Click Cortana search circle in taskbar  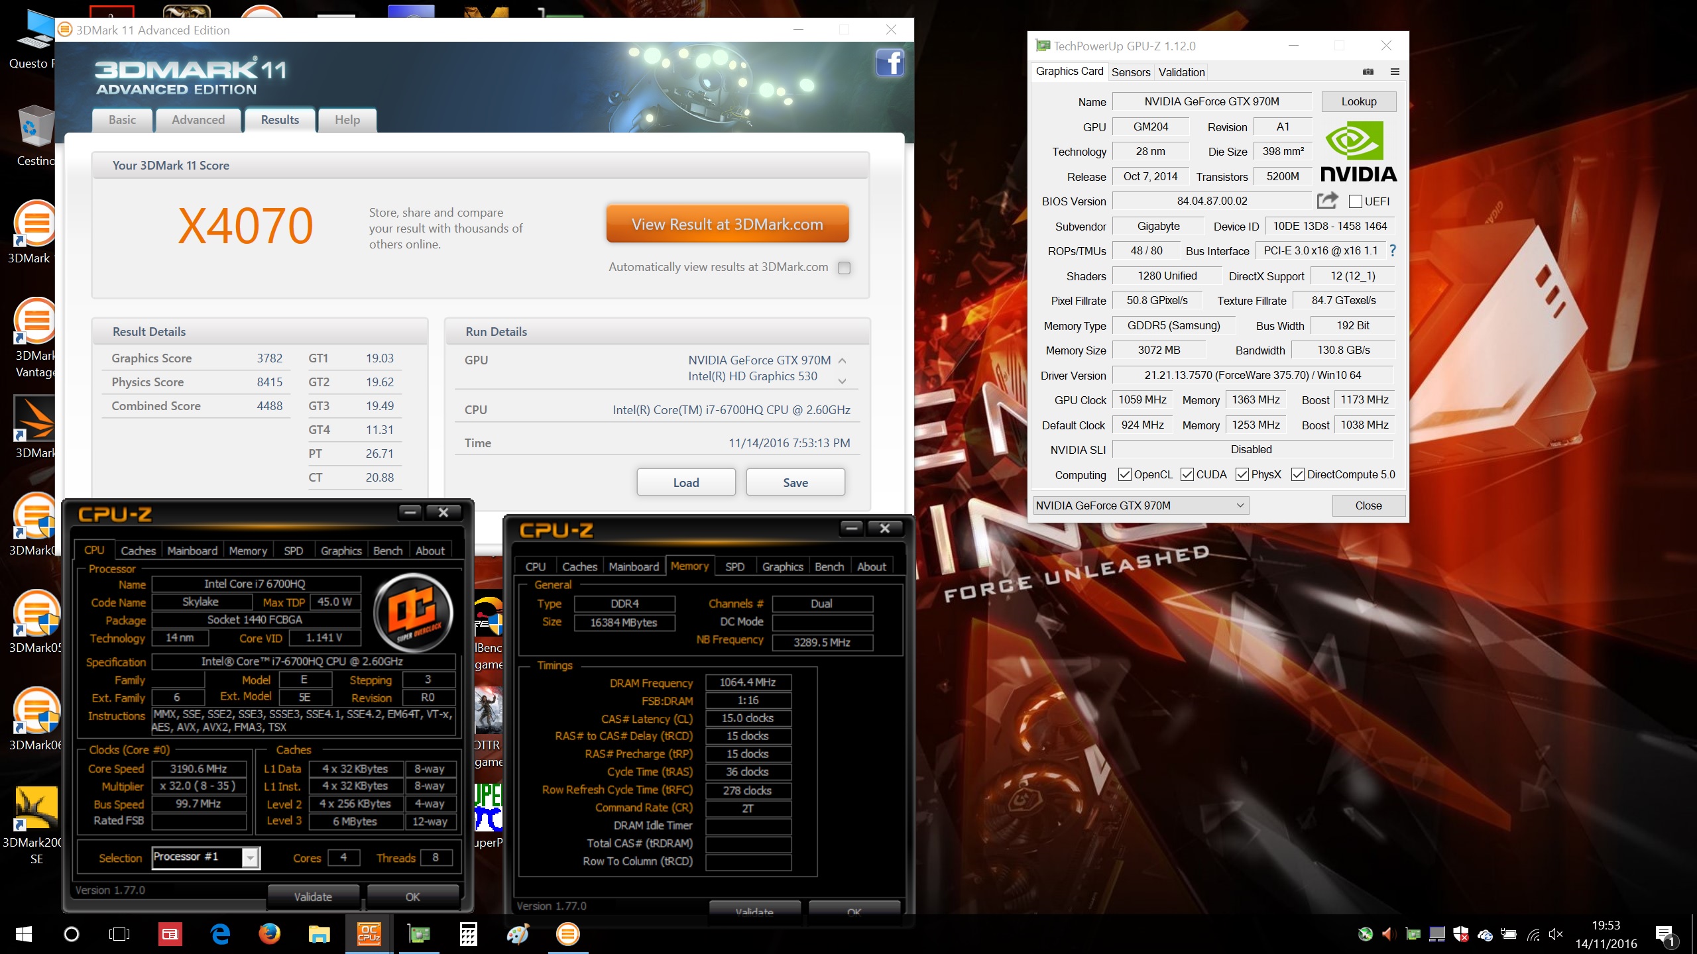click(71, 934)
